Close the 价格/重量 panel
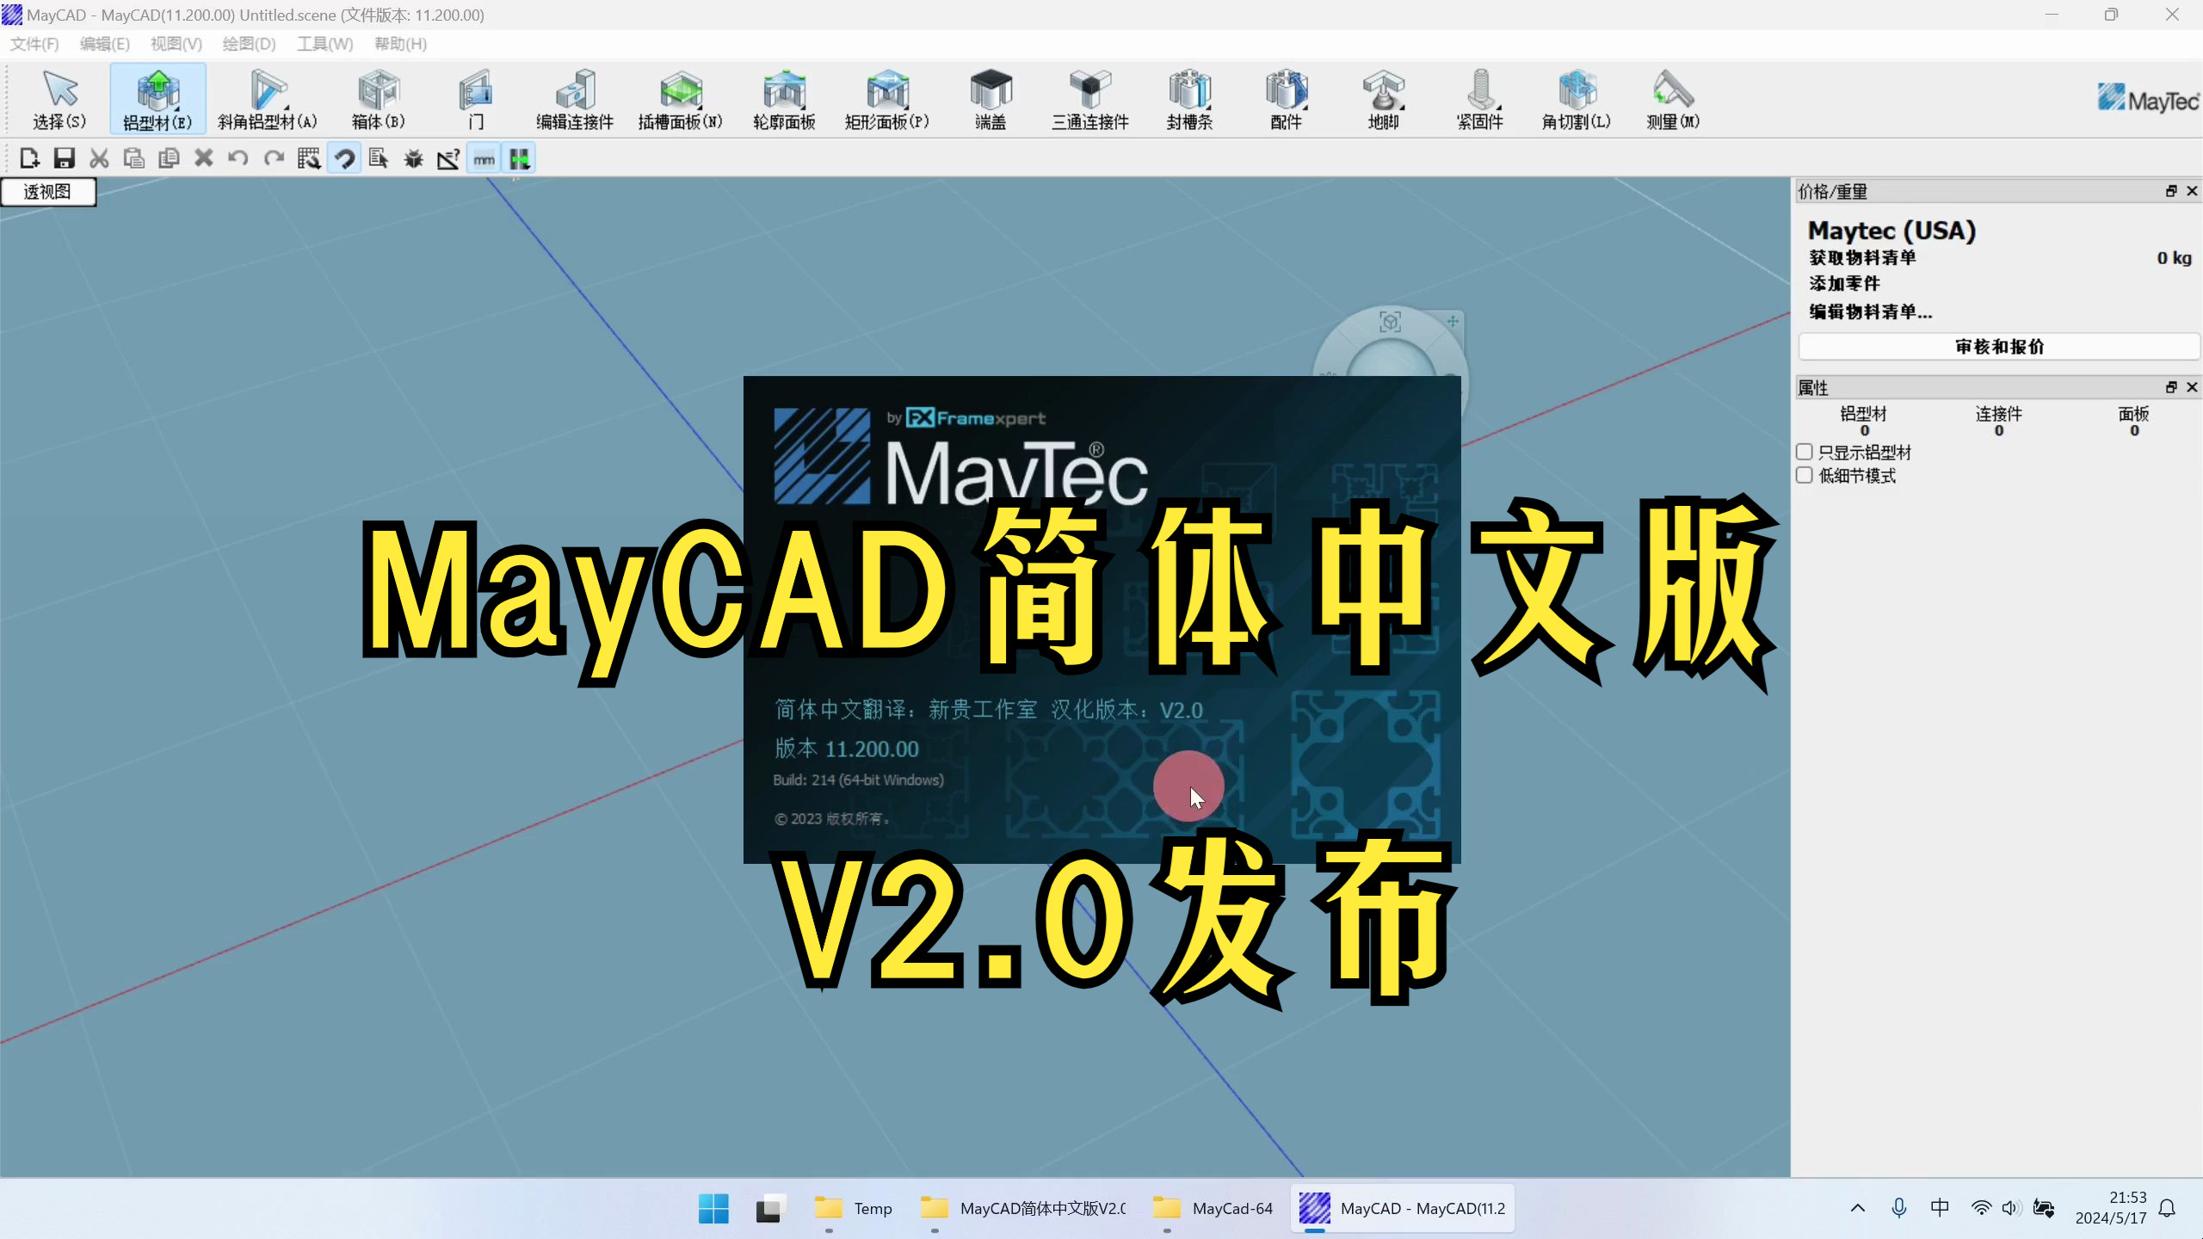This screenshot has height=1239, width=2203. click(2192, 191)
